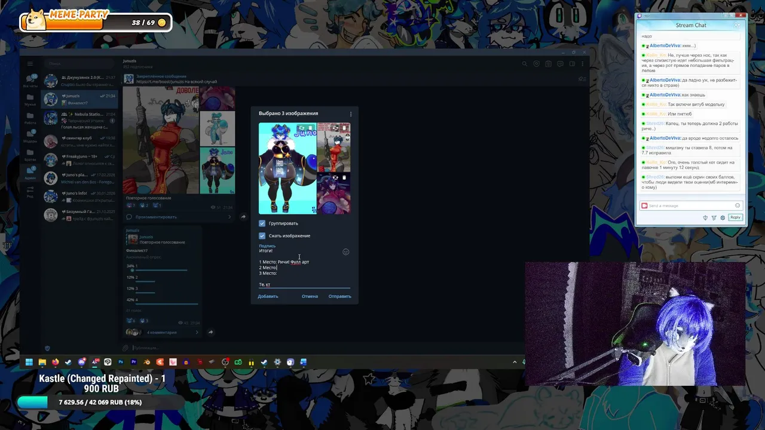Viewport: 765px width, 430px height.
Task: Open the Джунуэянск 2.0 chat
Action: (79, 81)
